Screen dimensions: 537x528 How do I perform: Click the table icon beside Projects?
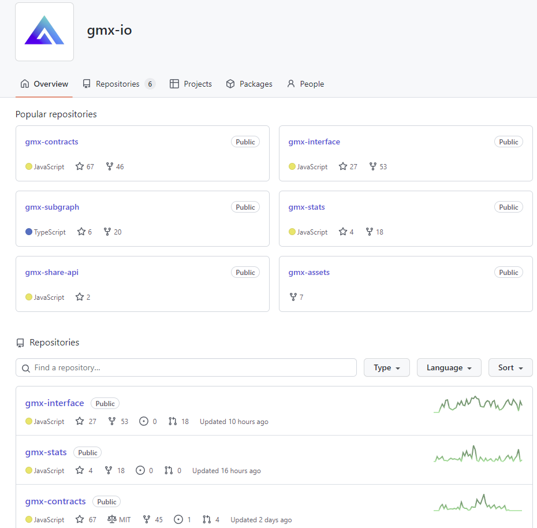[174, 84]
